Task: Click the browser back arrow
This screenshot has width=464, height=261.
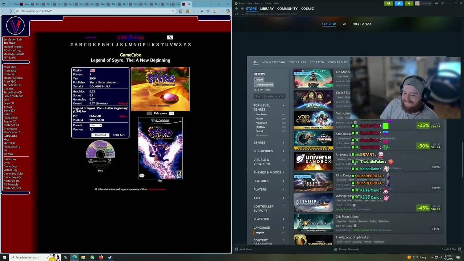Action: coord(4,11)
